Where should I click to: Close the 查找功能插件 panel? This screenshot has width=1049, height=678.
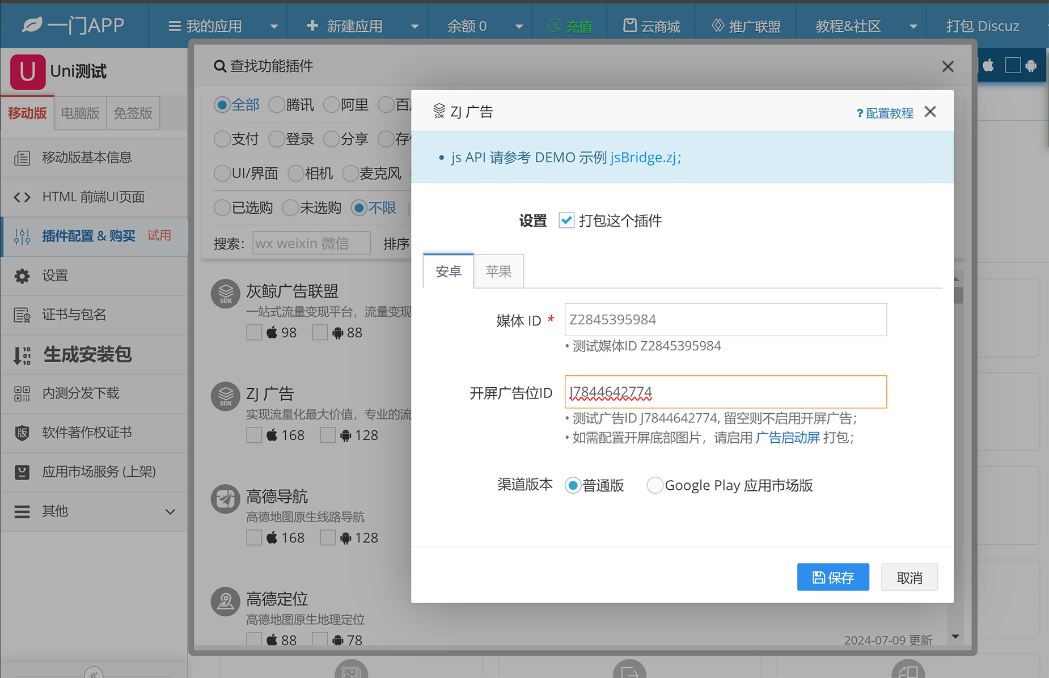948,66
